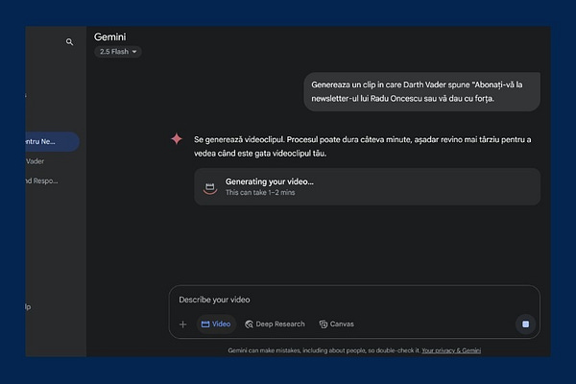Select the highlighted 'ntru Ne...' chat in sidebar

tap(52, 142)
